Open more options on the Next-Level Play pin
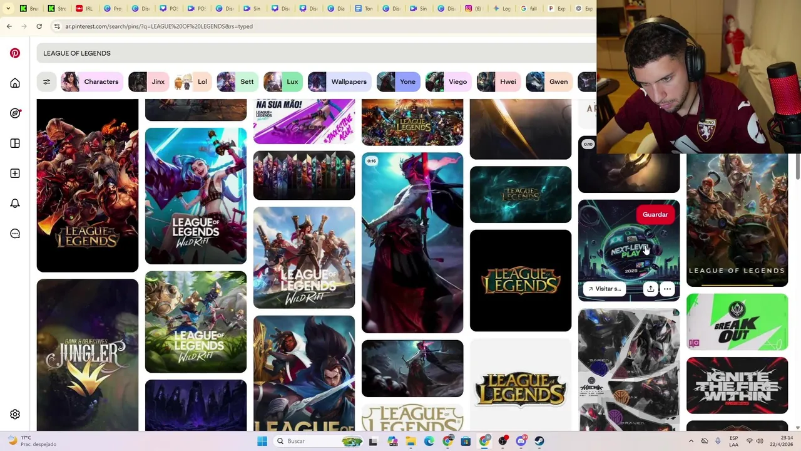Screen dimensions: 801x451 tap(667, 289)
